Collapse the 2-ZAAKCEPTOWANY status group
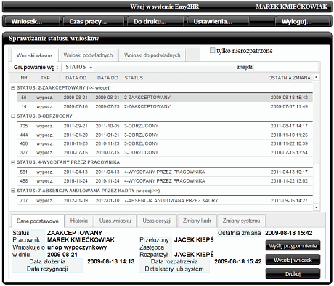This screenshot has width=334, height=286. 13,88
